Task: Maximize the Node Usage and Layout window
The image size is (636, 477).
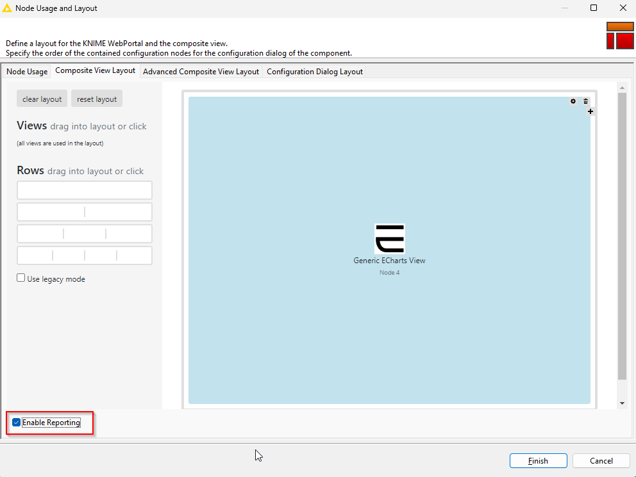Action: click(594, 8)
